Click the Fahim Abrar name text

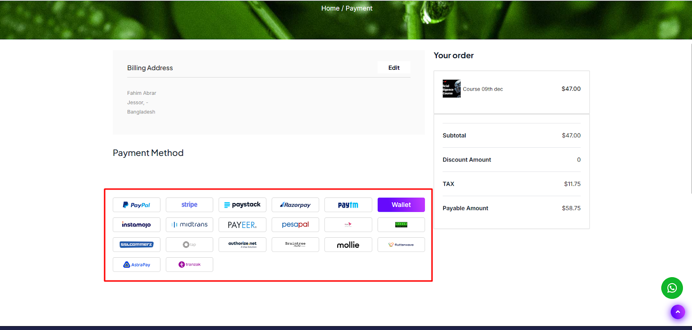tap(141, 93)
